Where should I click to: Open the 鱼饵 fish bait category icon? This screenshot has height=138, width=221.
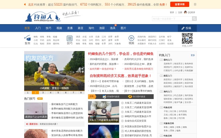coord(27,38)
